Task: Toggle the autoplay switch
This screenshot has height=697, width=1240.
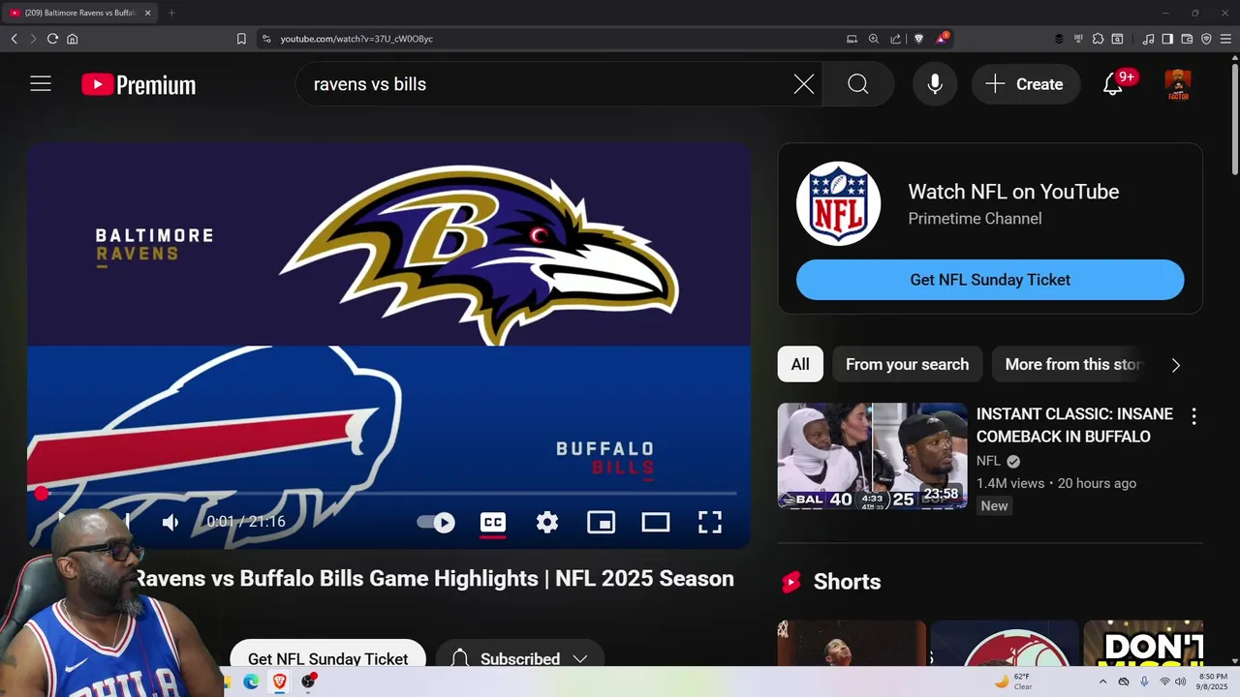Action: point(436,523)
